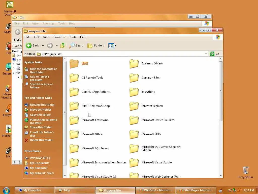The height and width of the screenshot is (194, 258).
Task: Click Rename this folder task
Action: [42, 105]
